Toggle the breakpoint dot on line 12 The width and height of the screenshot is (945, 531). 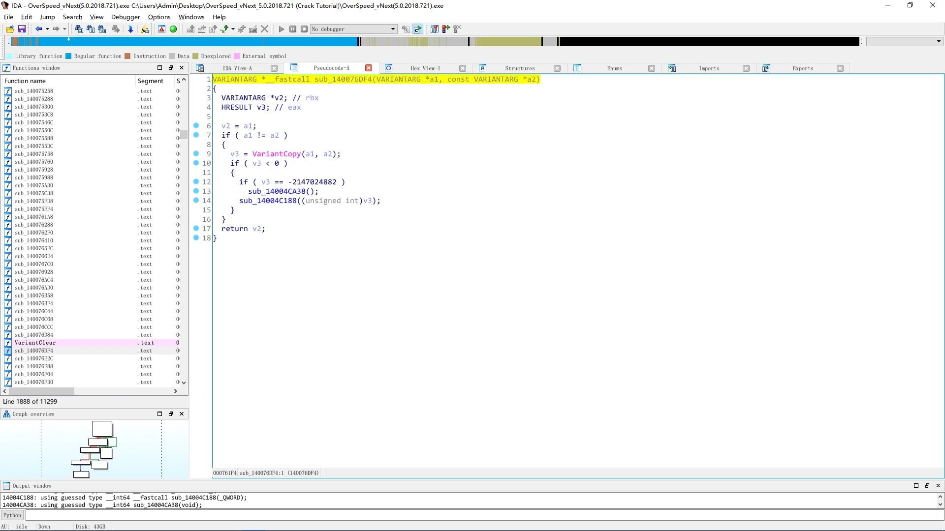point(196,181)
